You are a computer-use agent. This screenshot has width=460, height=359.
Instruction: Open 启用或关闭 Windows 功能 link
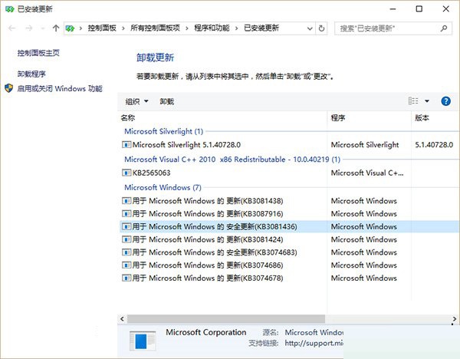[x=60, y=88]
